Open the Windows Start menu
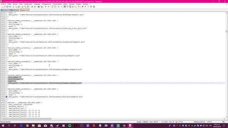This screenshot has height=128, width=228. [3, 126]
